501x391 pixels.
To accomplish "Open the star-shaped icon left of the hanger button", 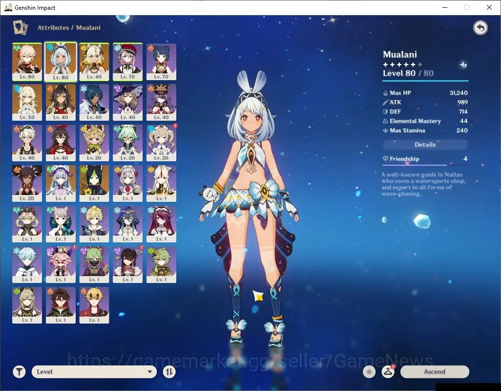I will (x=369, y=372).
